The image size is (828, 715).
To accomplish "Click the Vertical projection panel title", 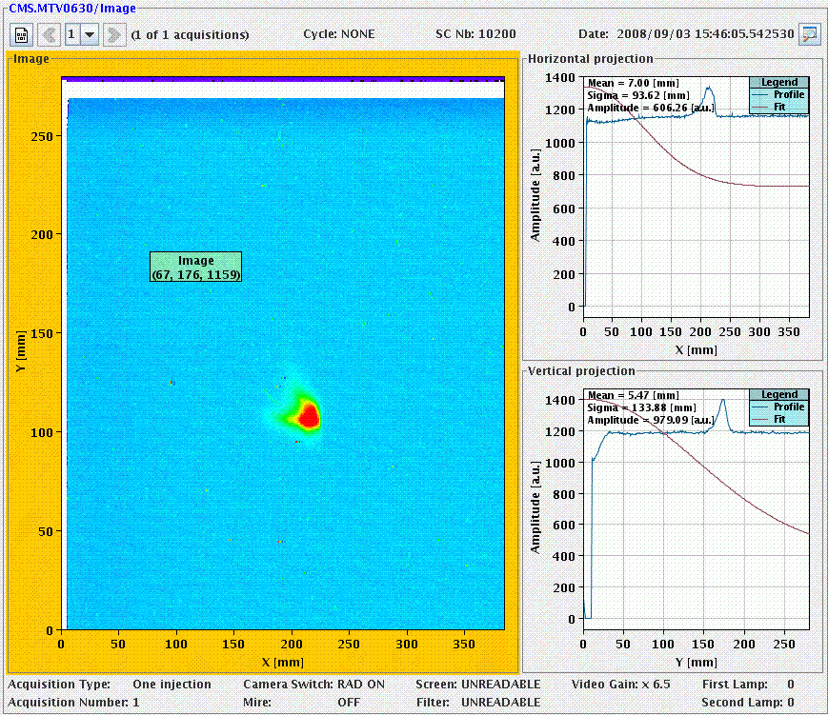I will pos(581,371).
